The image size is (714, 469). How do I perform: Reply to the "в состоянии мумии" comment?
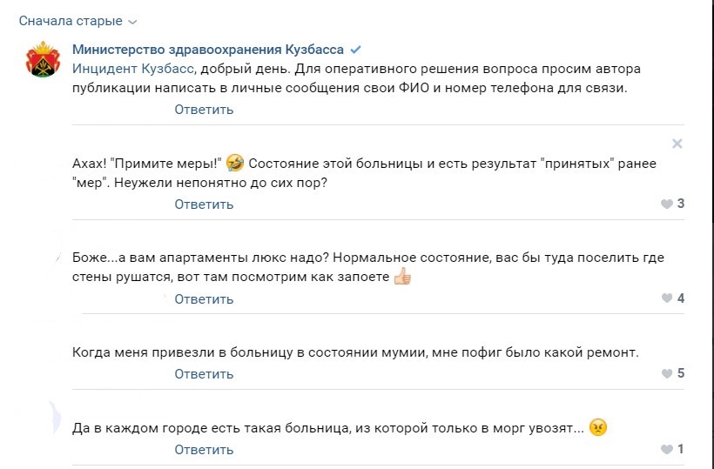coord(204,374)
